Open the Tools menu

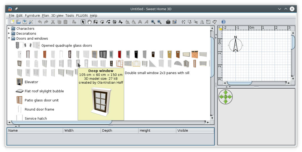click(70, 16)
